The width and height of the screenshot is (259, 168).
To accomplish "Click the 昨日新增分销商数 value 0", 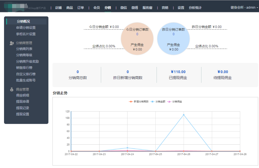I will tap(128, 72).
